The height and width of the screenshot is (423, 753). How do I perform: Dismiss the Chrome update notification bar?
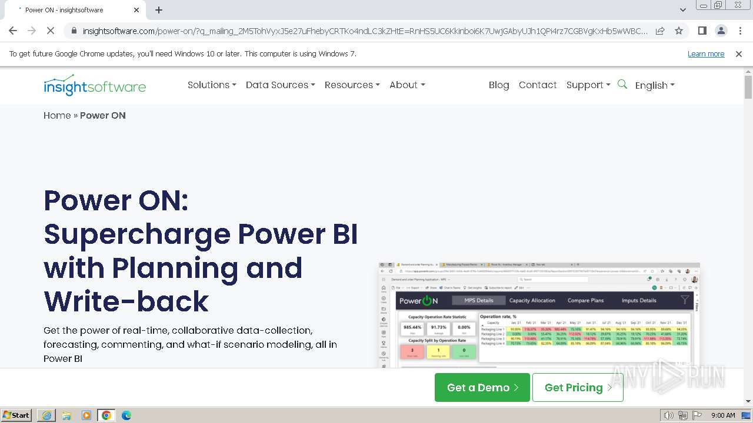pyautogui.click(x=739, y=53)
